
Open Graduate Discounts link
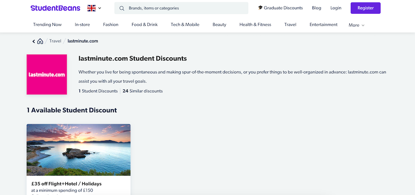[x=280, y=8]
